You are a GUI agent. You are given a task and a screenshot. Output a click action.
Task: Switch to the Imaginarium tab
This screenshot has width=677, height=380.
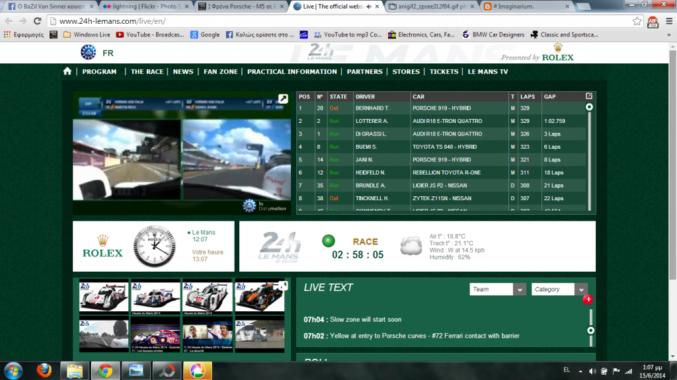pyautogui.click(x=527, y=7)
